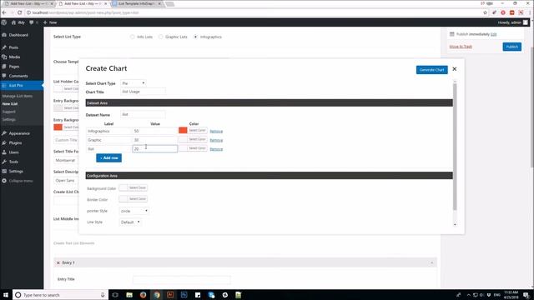Open the Support submenu link
This screenshot has width=534, height=300.
(9, 112)
